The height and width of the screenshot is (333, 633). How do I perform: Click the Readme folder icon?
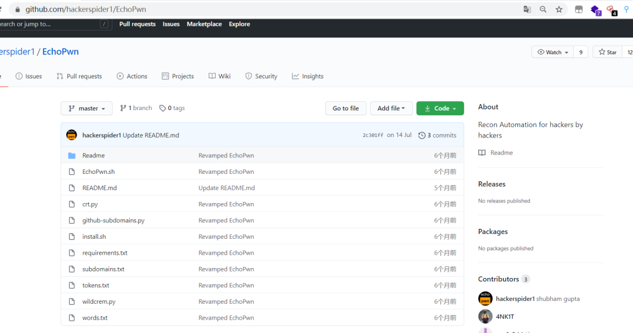click(72, 156)
